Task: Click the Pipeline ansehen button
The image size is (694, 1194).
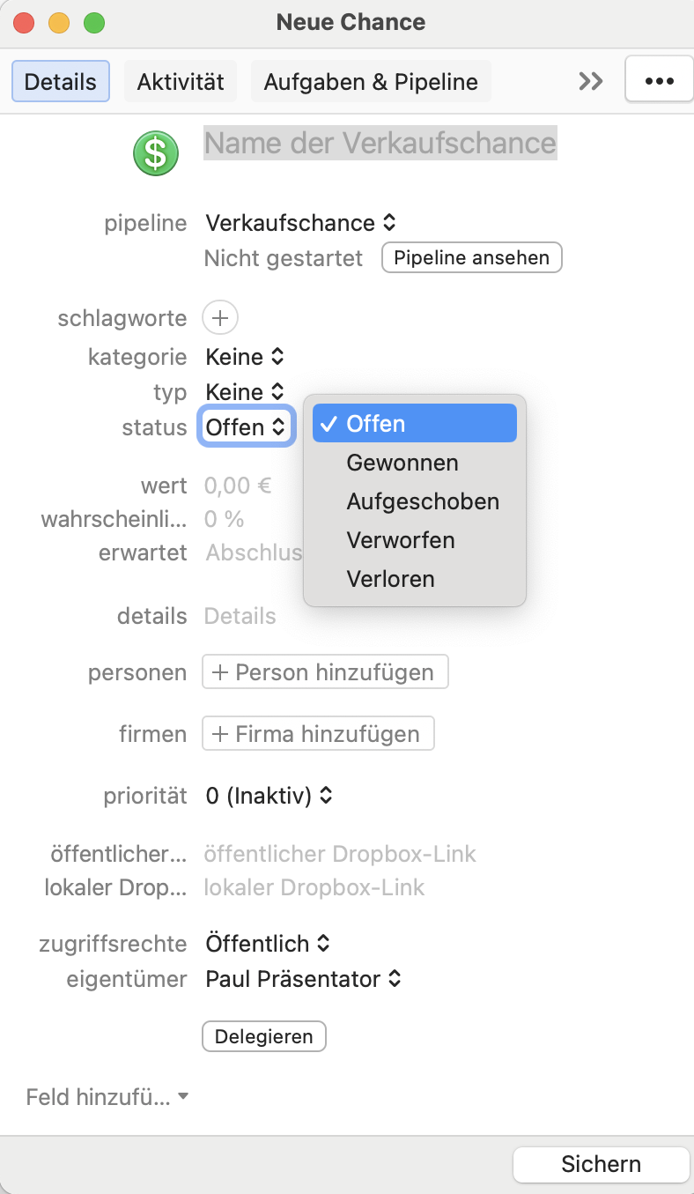Action: [x=471, y=257]
